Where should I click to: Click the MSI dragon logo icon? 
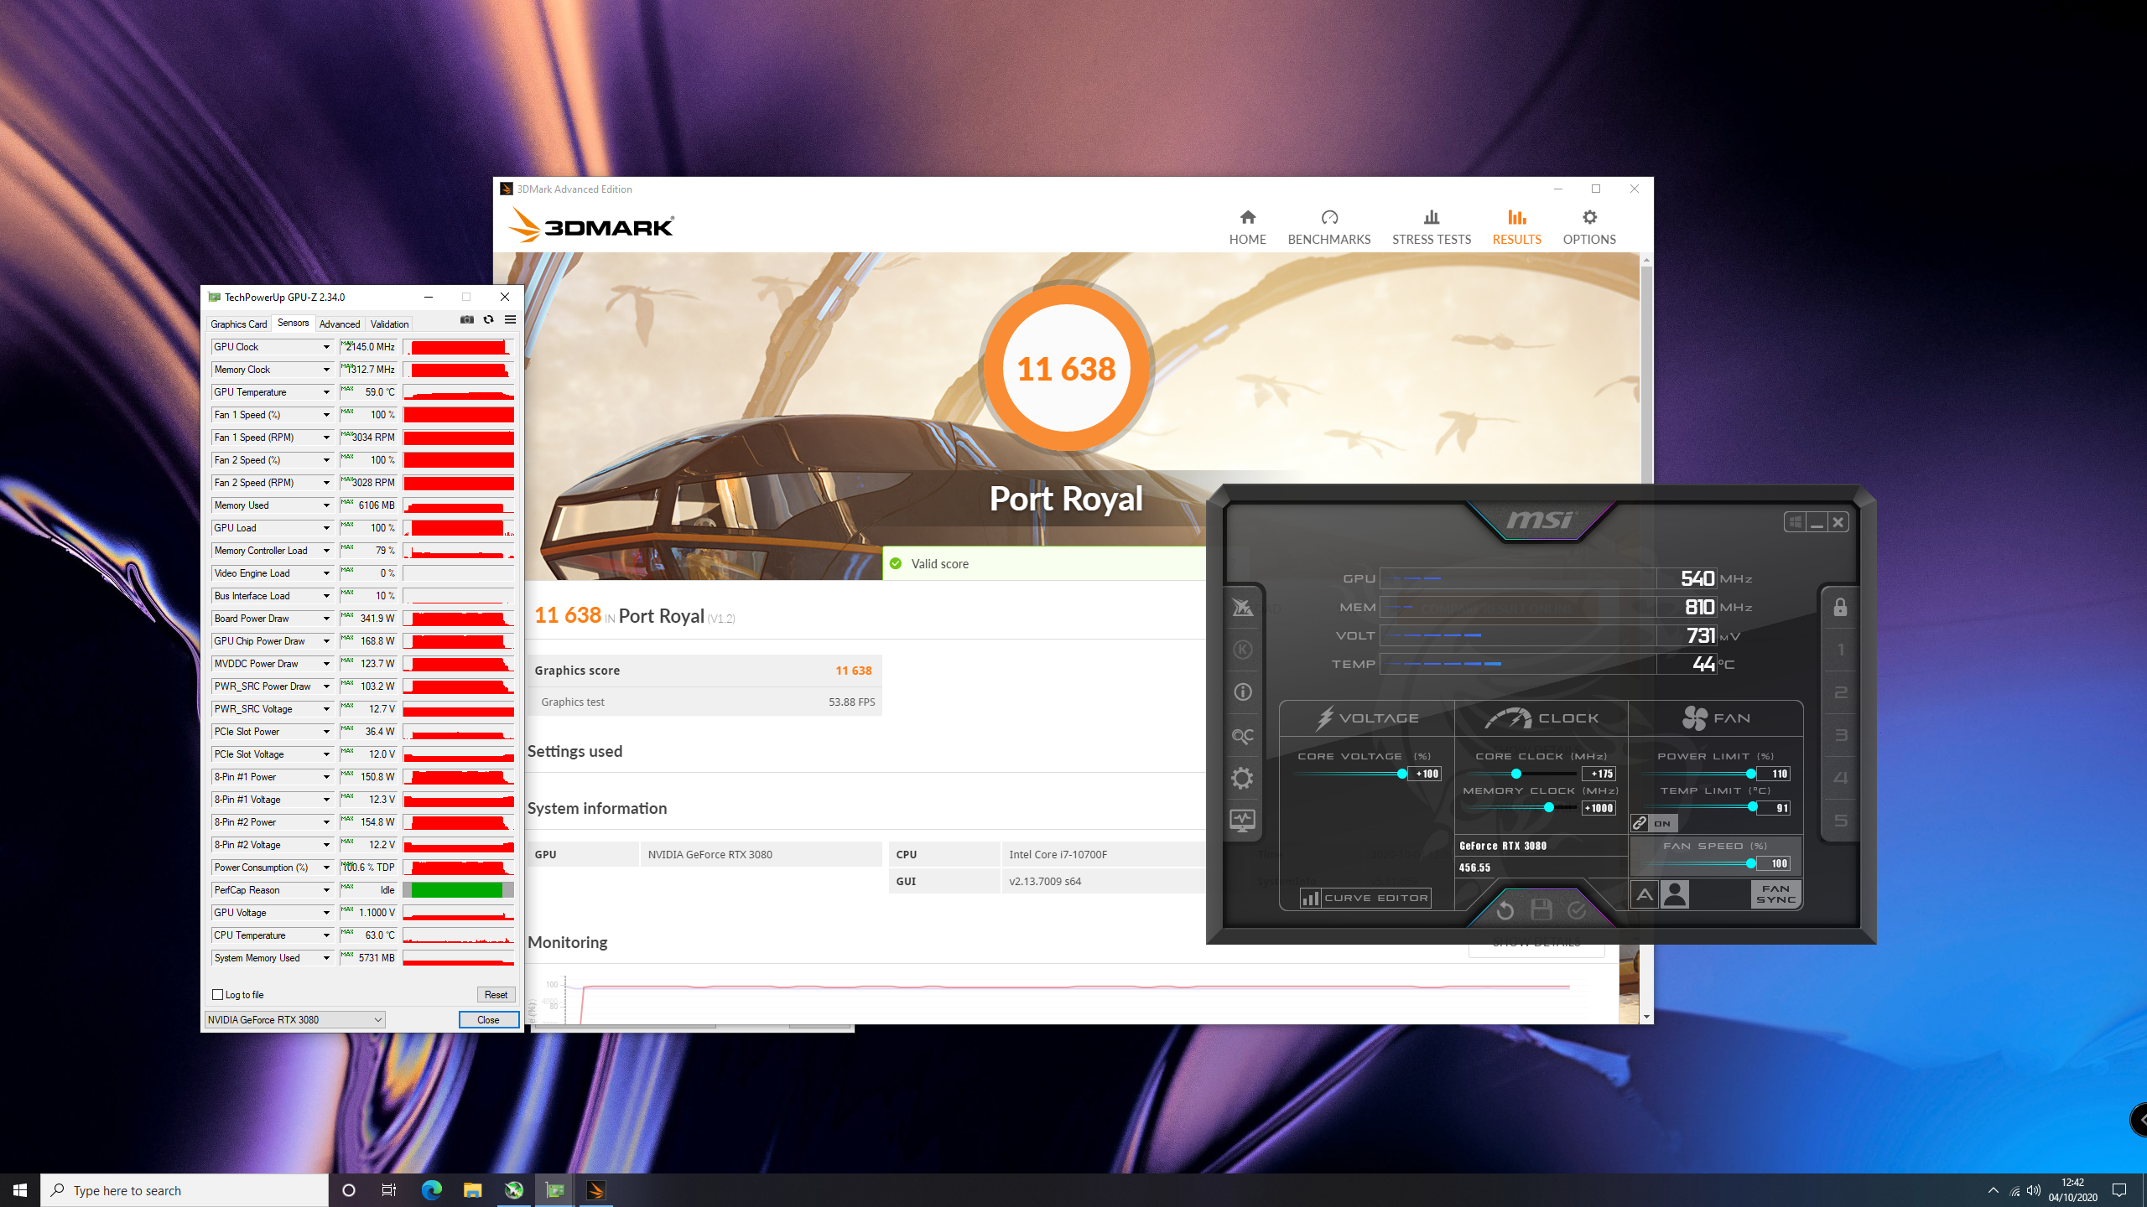[1242, 607]
